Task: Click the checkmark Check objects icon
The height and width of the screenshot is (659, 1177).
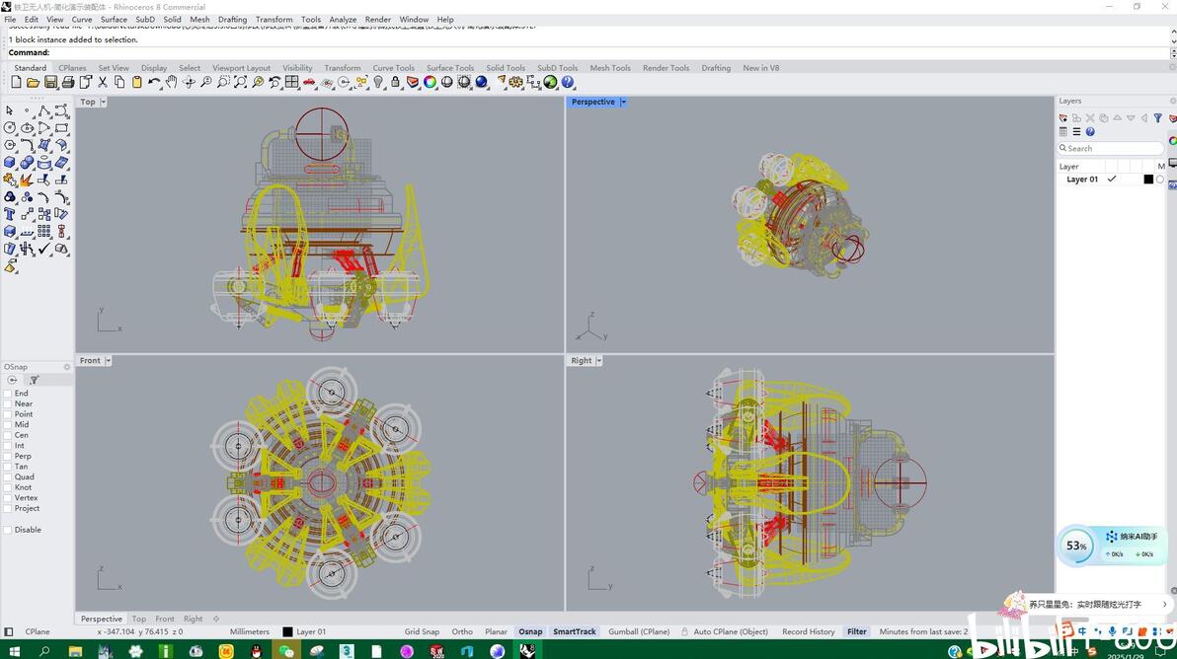Action: point(44,249)
